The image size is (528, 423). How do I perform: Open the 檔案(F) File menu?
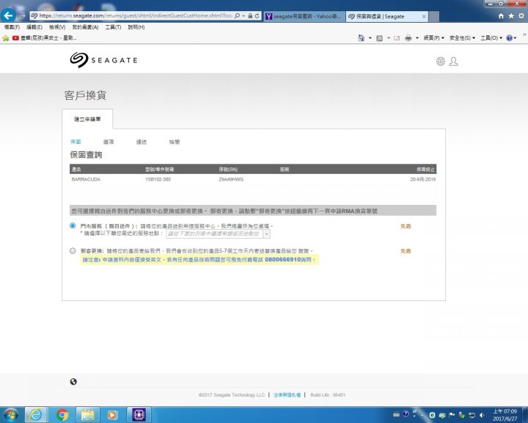[x=12, y=27]
